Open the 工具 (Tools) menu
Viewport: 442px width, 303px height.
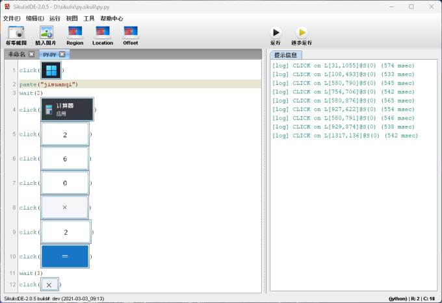(89, 18)
